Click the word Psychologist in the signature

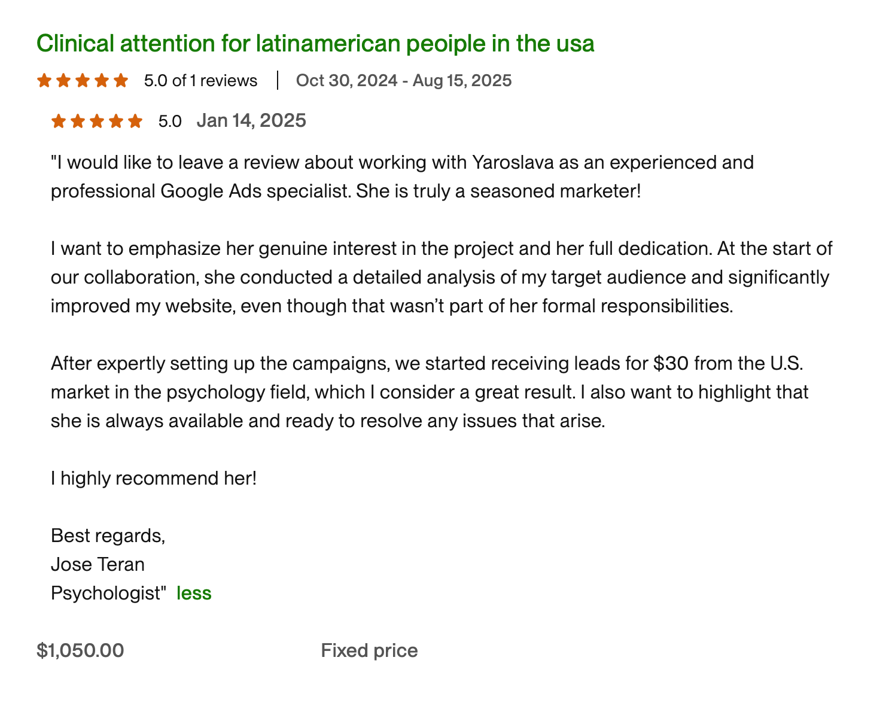tap(106, 593)
